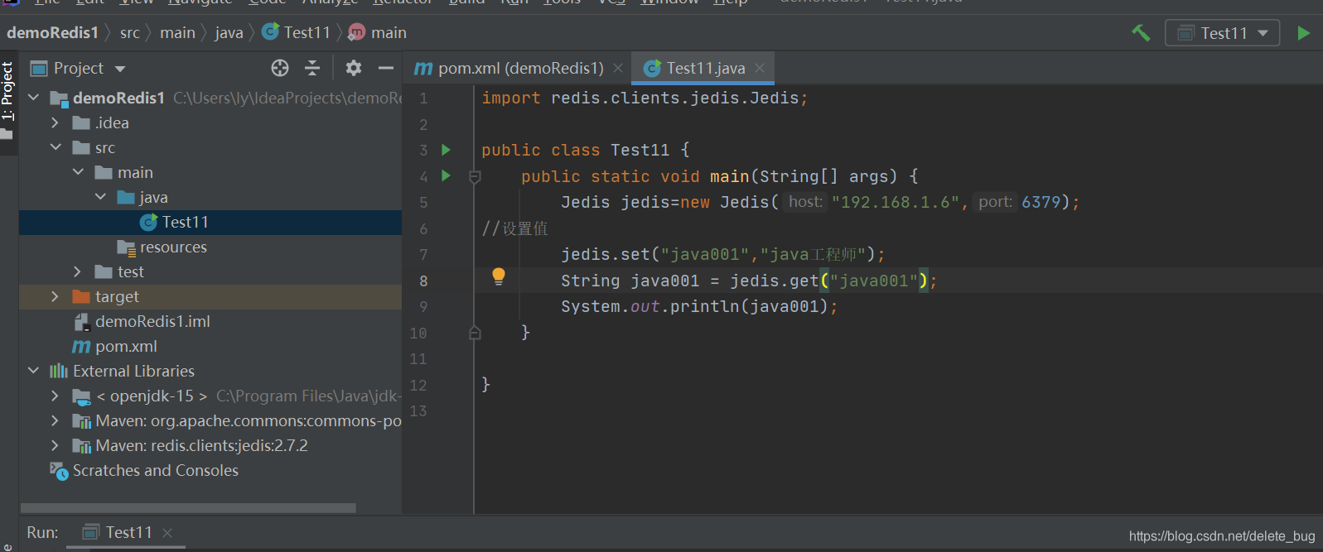Click the yellow intention lightbulb
1323x552 pixels.
click(x=499, y=276)
